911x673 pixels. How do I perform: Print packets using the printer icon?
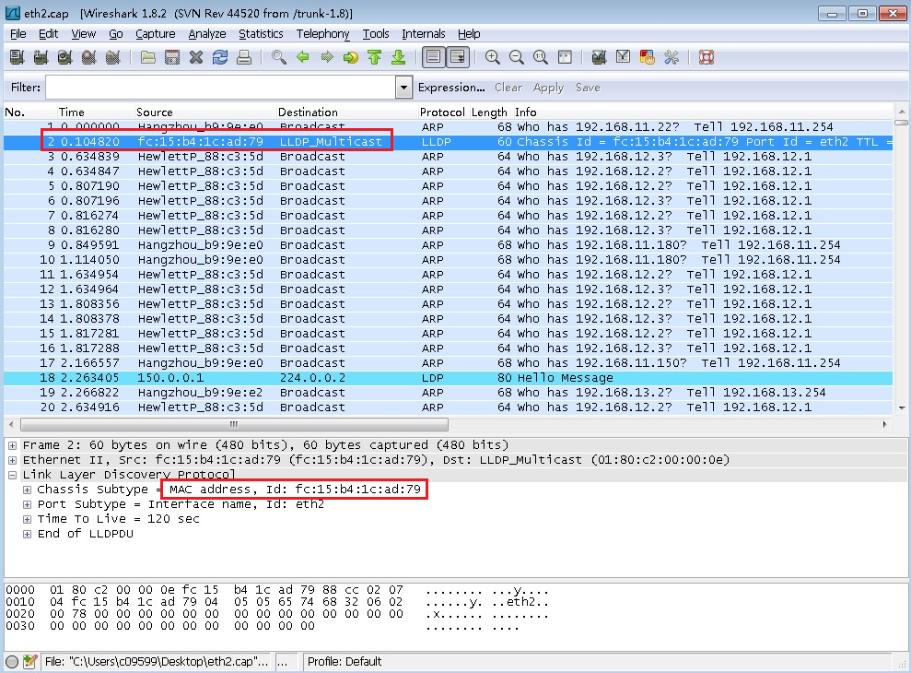(244, 57)
